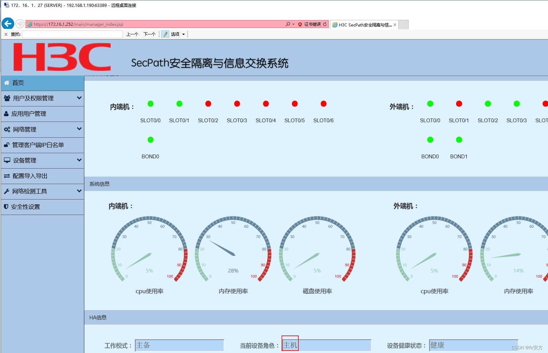The image size is (548, 353).
Task: Click the shield icon beside 安全性设置
Action: (6, 207)
